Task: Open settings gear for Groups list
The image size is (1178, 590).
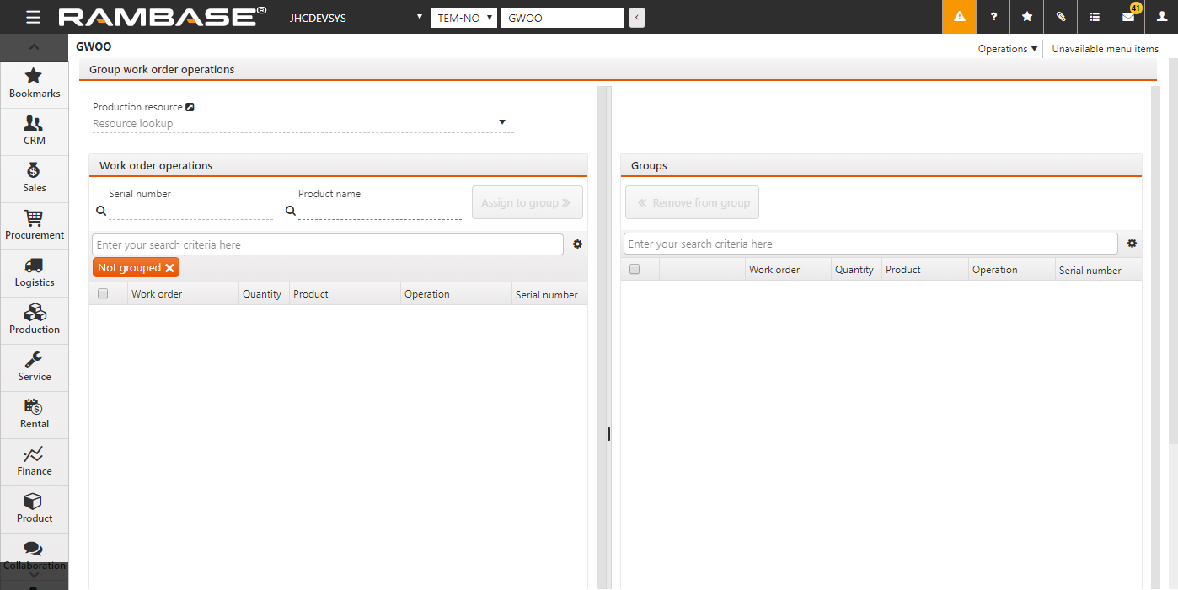Action: click(x=1132, y=244)
